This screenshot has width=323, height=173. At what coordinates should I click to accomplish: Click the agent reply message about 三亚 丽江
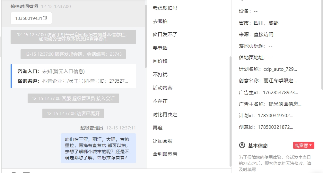point(98,148)
